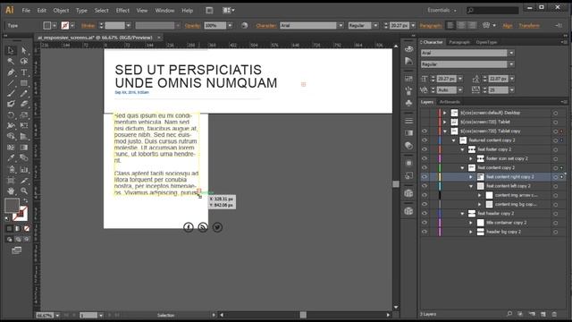Hide the 'feat header copy 2' layer
This screenshot has width=572, height=322.
point(425,213)
